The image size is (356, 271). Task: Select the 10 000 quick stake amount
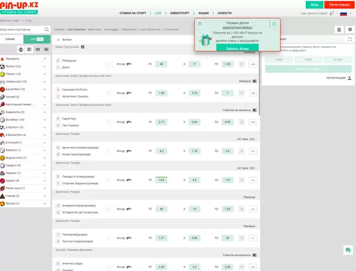tap(337, 60)
